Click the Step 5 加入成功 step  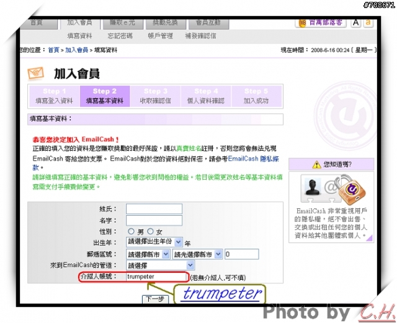(x=256, y=96)
